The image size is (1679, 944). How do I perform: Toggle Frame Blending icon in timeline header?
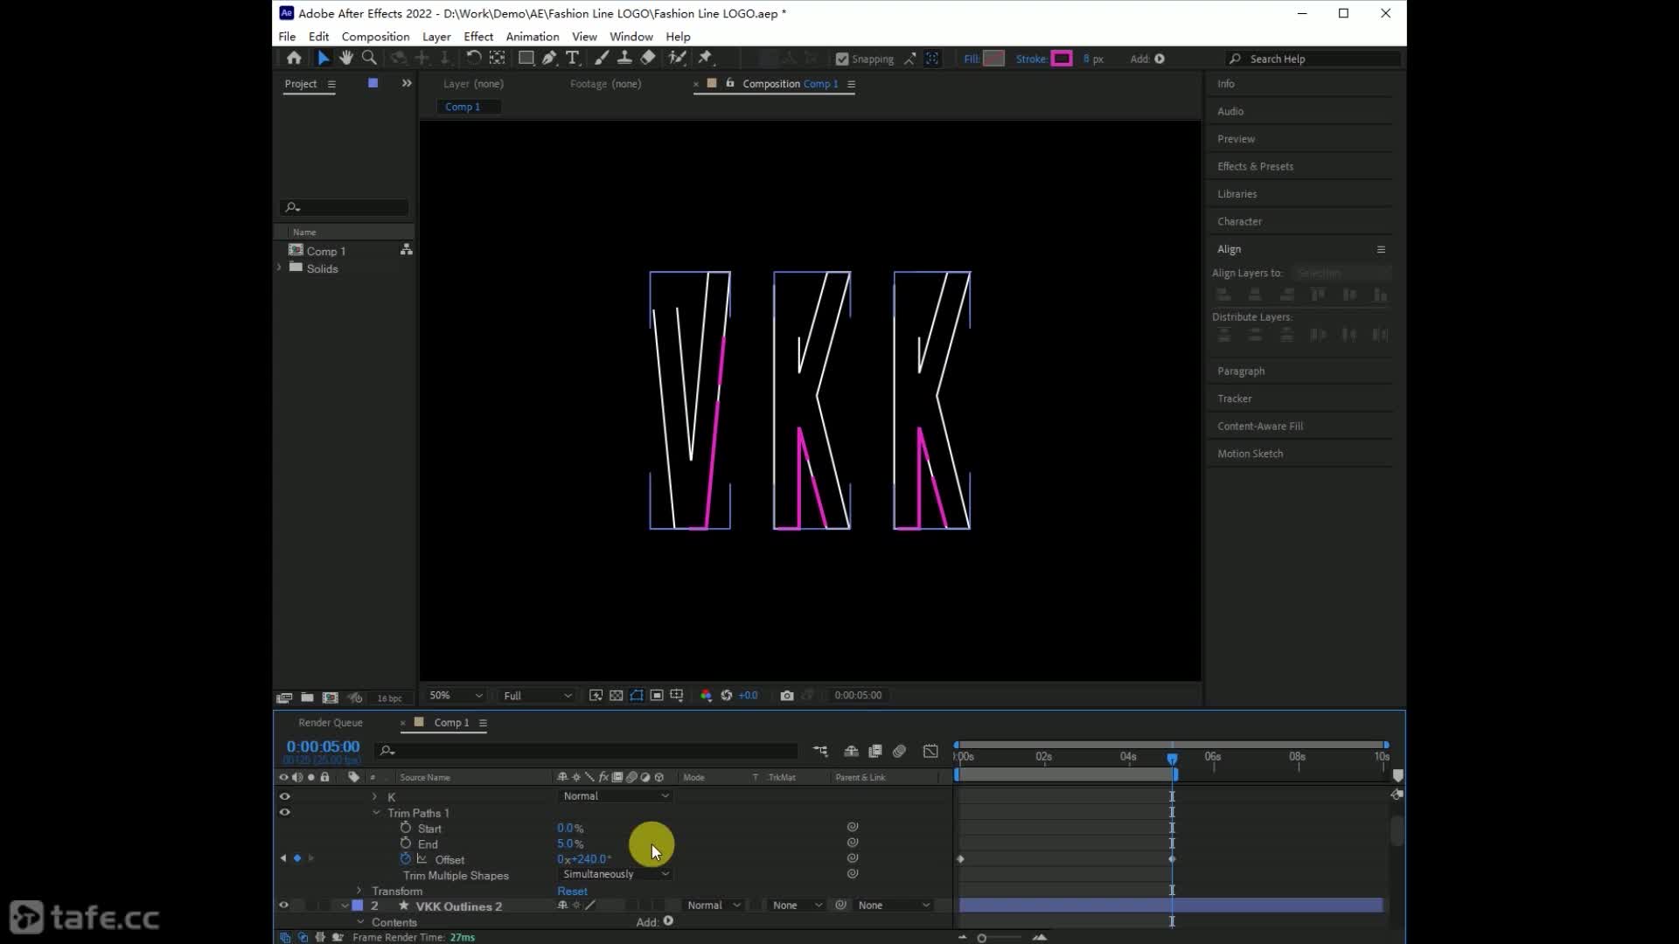[x=874, y=752]
